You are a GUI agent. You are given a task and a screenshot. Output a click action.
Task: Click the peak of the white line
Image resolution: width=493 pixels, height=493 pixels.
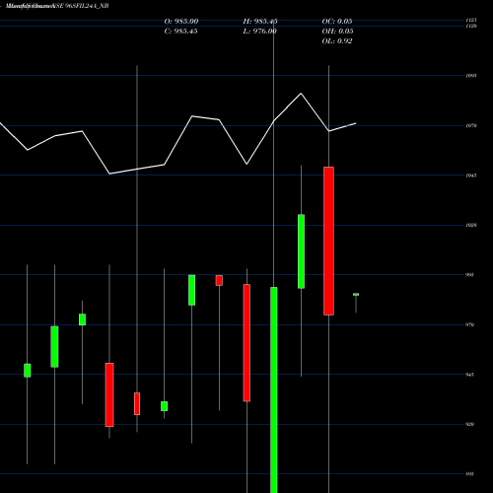(301, 94)
